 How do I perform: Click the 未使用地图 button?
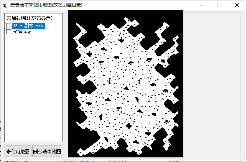(18, 151)
